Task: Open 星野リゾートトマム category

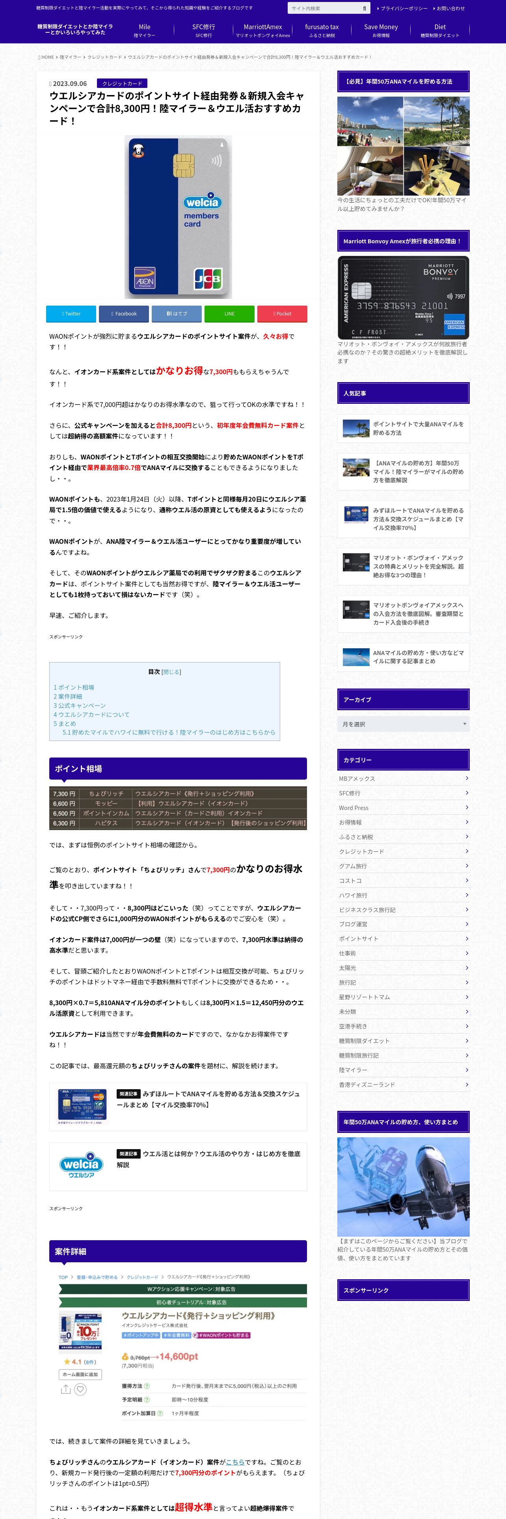Action: coord(403,997)
